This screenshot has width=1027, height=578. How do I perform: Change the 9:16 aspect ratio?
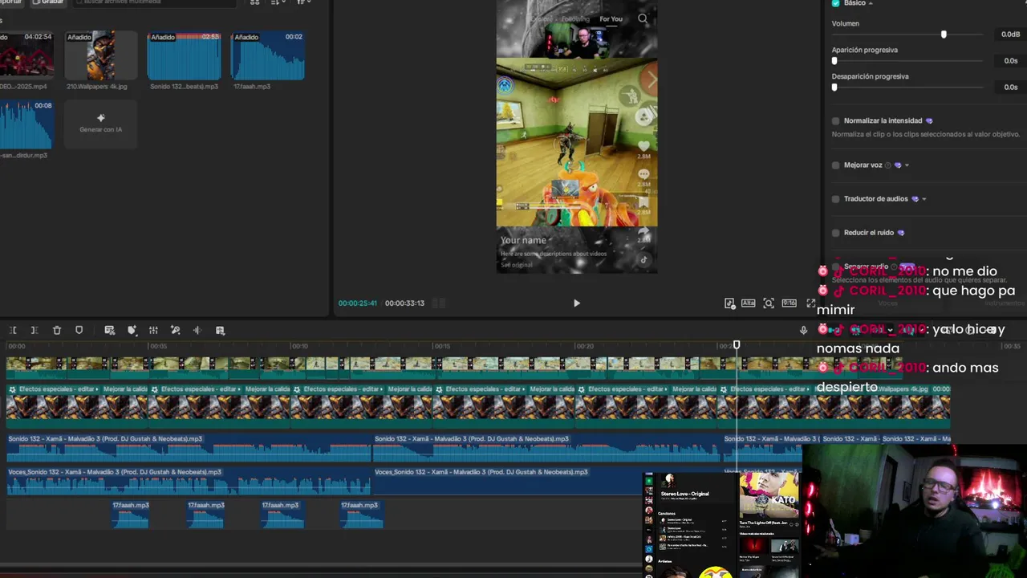[x=790, y=303]
